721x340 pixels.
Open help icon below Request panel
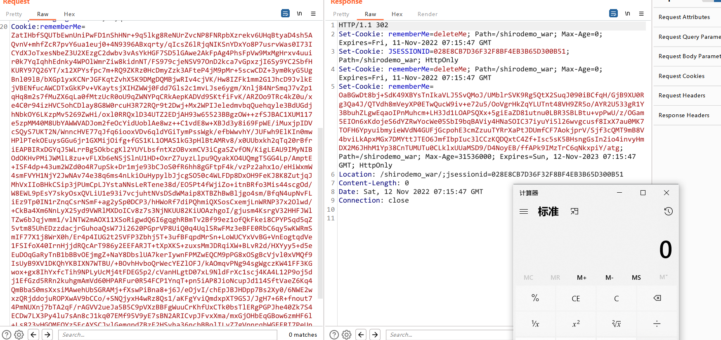pos(7,335)
